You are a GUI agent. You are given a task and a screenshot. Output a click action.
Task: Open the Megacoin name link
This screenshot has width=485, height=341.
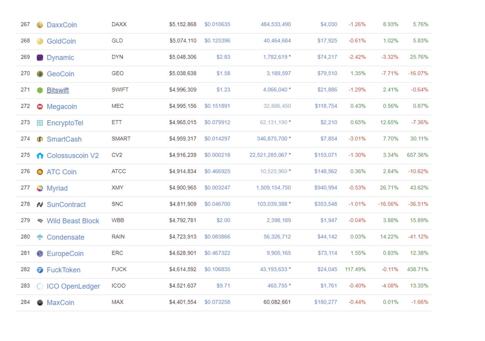coord(62,106)
